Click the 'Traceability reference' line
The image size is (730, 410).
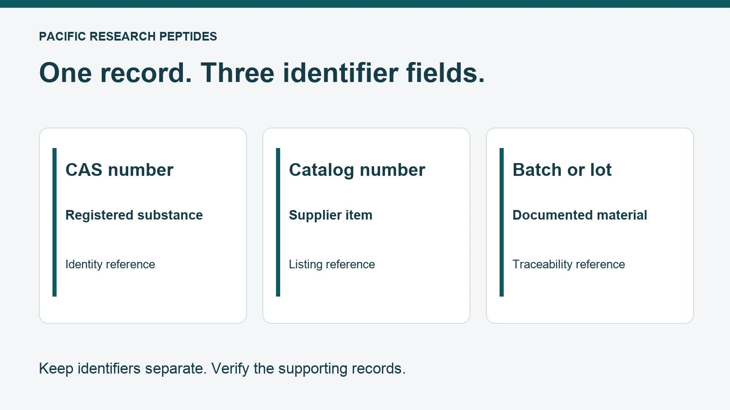(569, 264)
